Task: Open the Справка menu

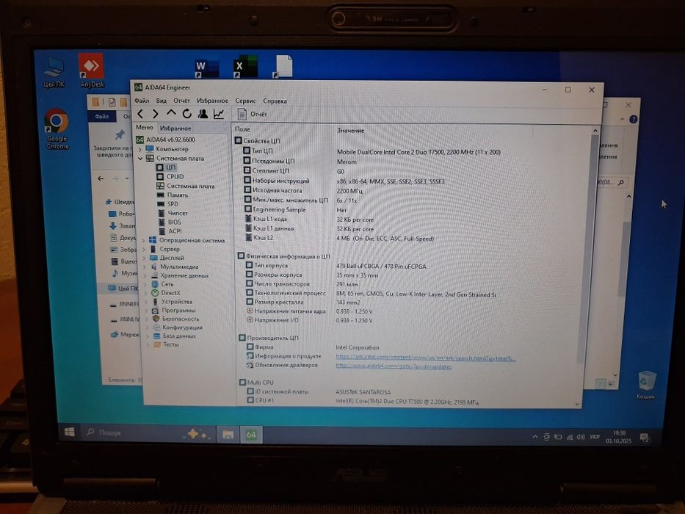Action: (x=275, y=101)
